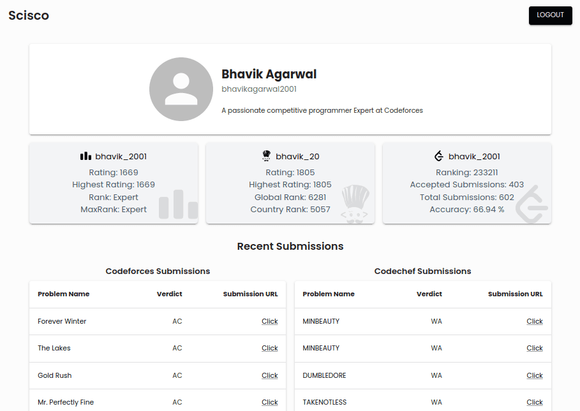Viewport: 580px width, 411px height.
Task: Click Mr. Perfectly Fine problem name
Action: [x=66, y=402]
